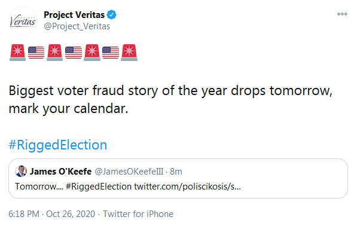Viewport: 357px width, 226px height.
Task: Open James O'Keefe name in quoted tweet
Action: (60, 172)
